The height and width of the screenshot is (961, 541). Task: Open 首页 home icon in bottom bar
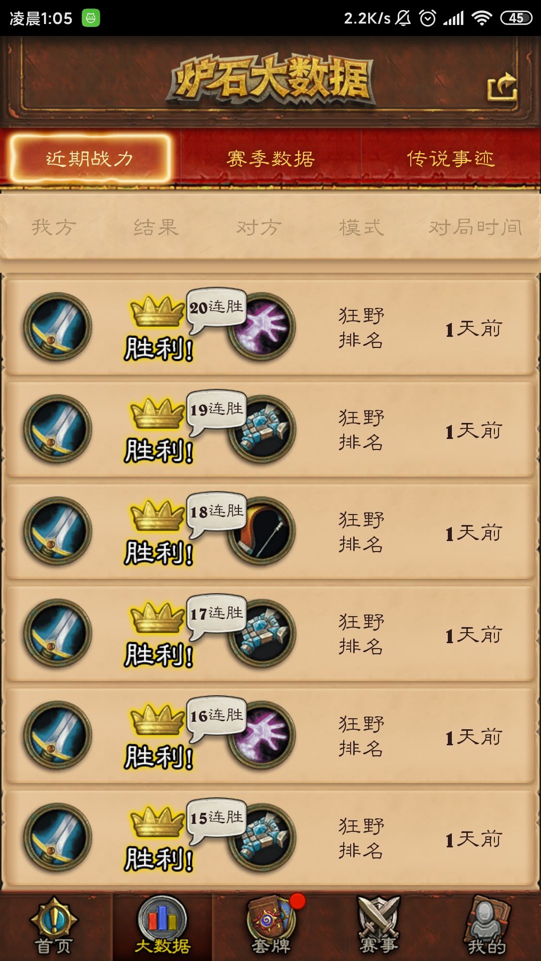(x=54, y=926)
